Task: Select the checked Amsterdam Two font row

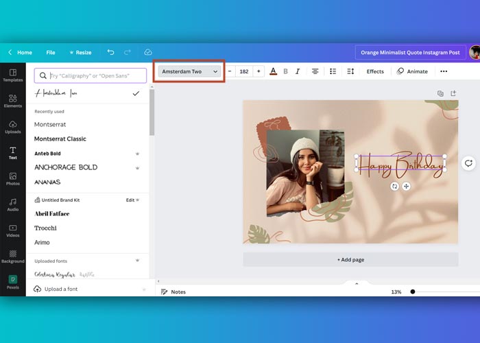Action: (x=88, y=93)
